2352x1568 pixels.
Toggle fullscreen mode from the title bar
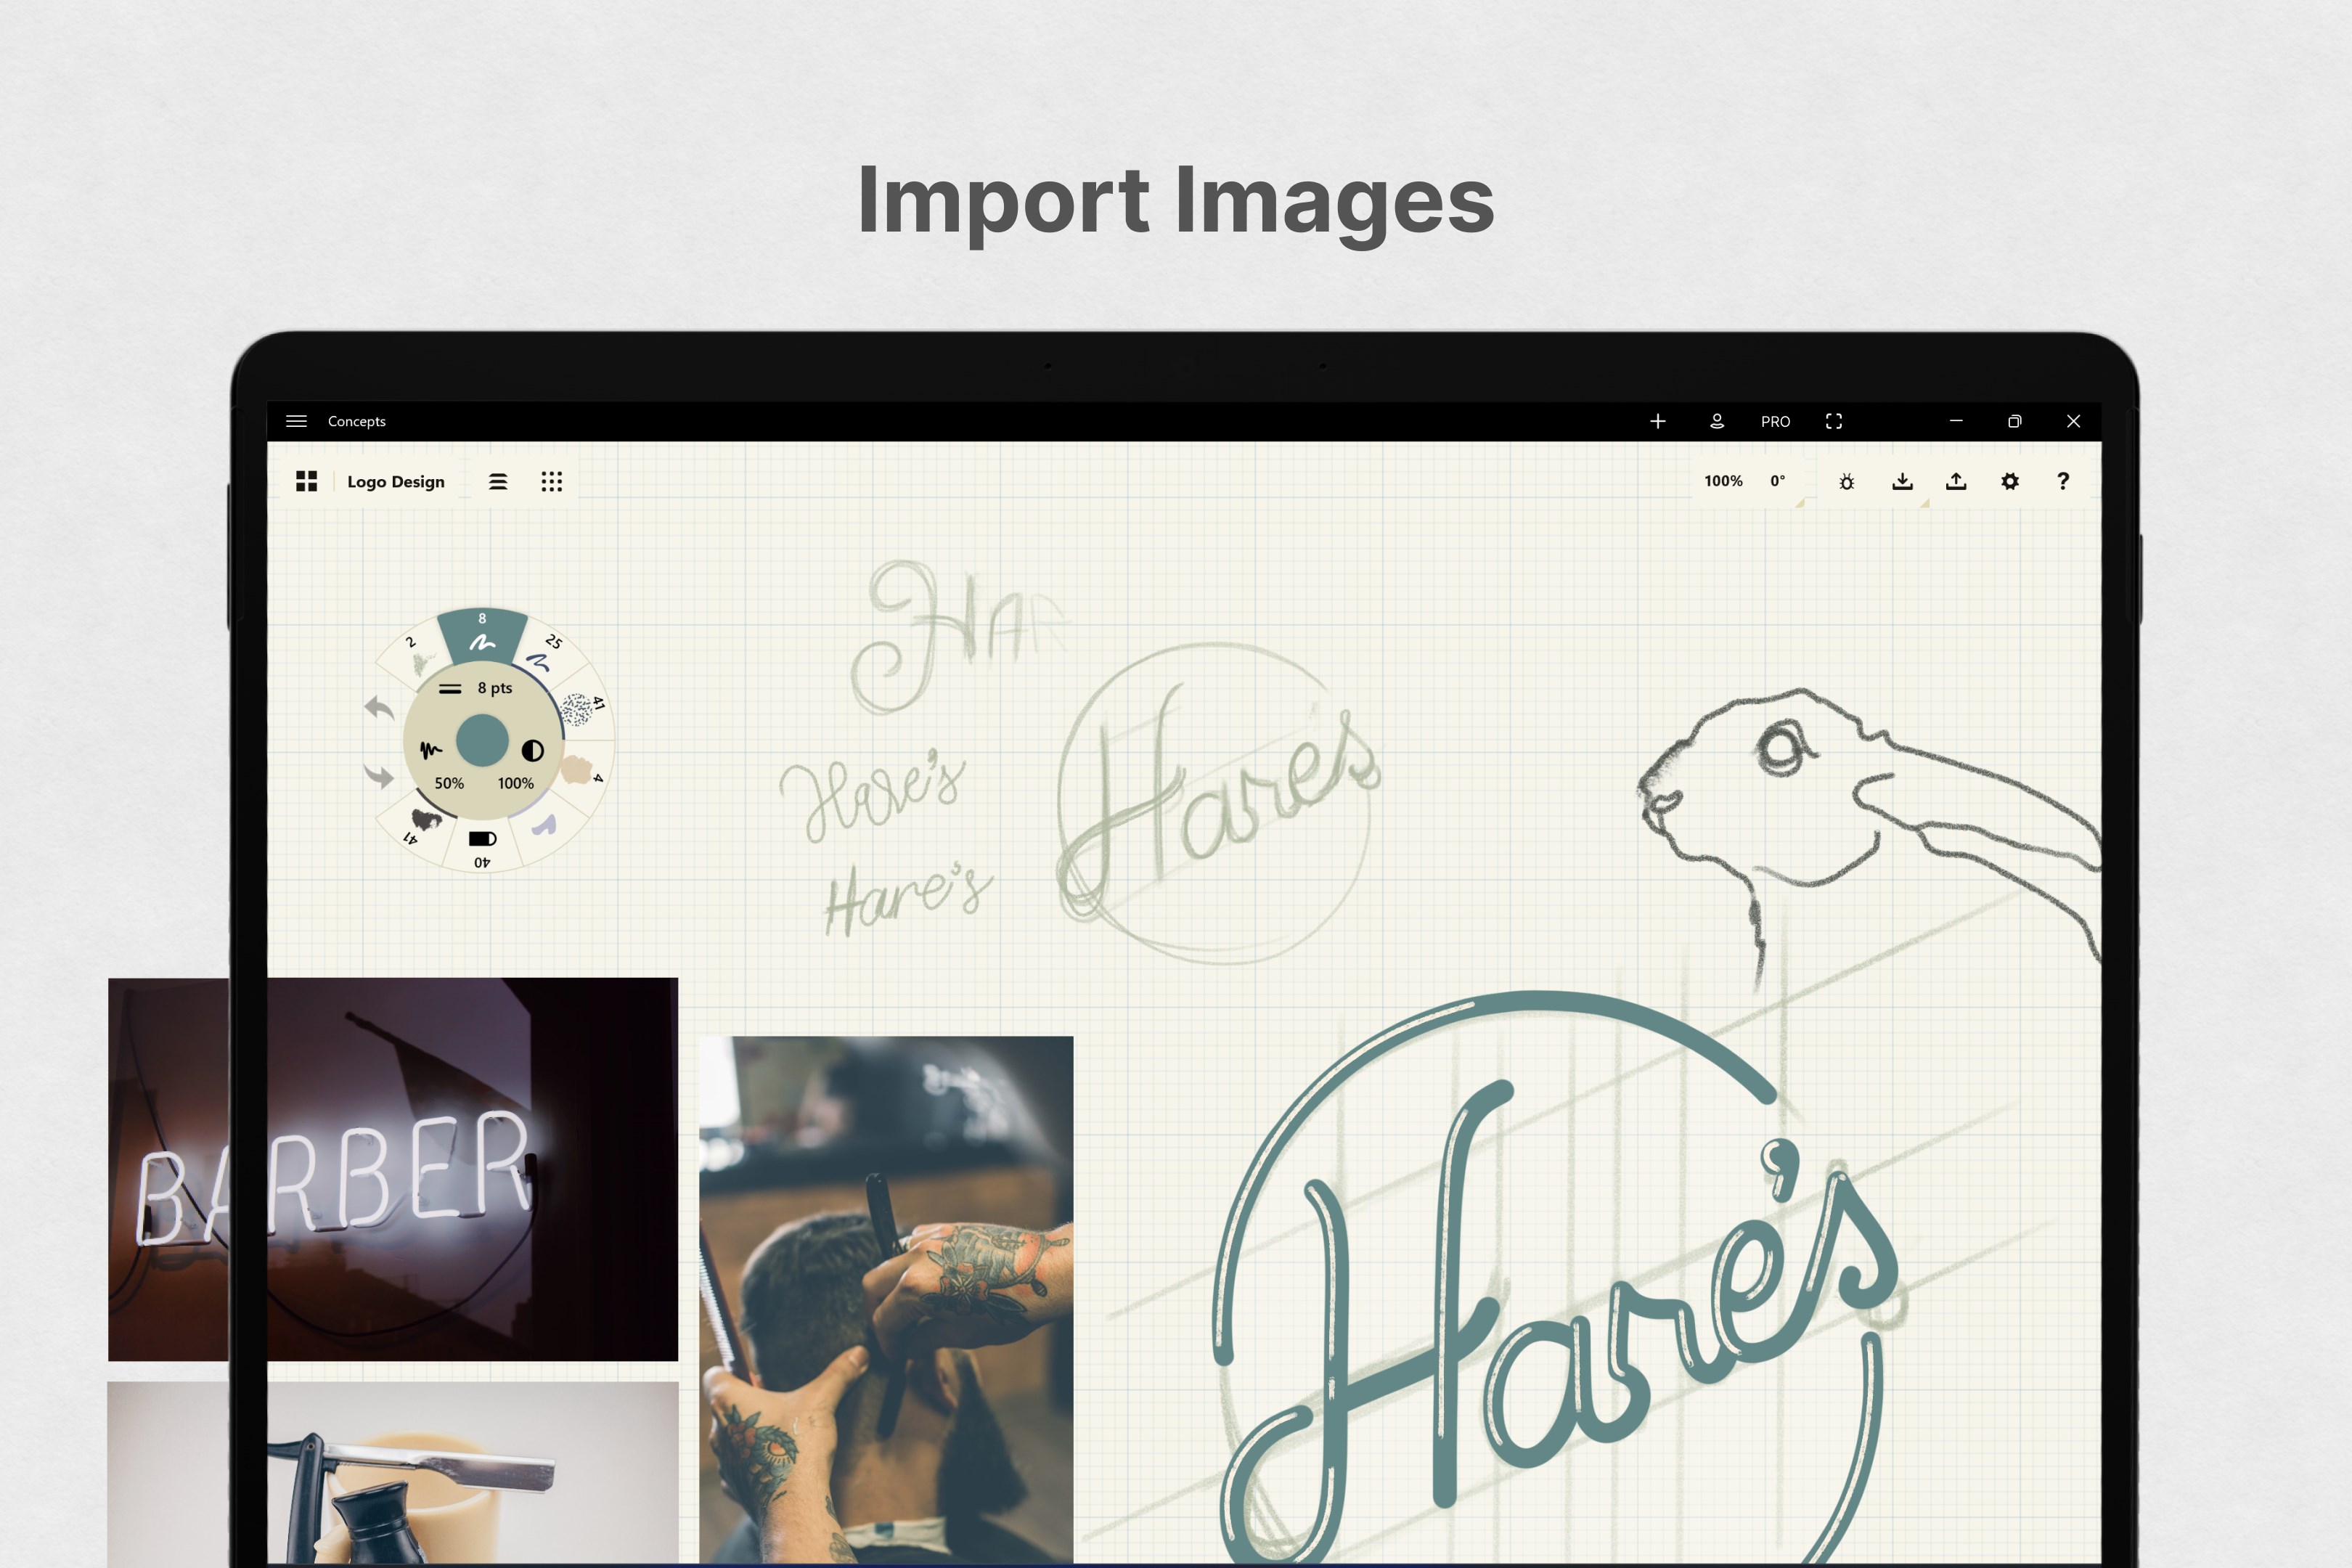pos(1834,421)
